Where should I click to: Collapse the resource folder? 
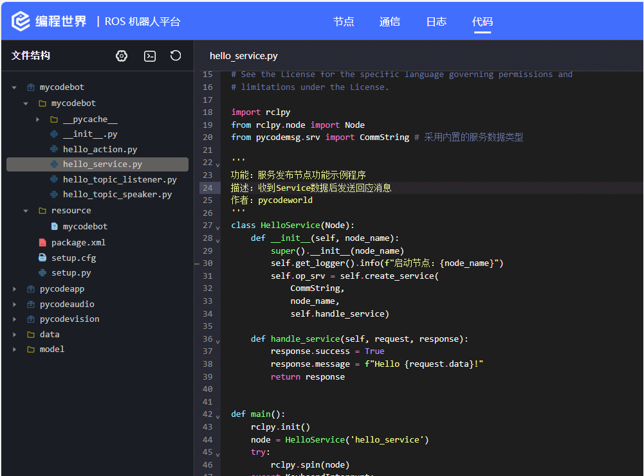(26, 211)
